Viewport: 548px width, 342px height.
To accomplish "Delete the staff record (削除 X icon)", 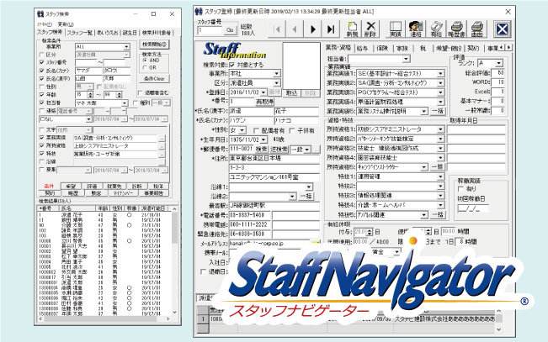I will coord(370,29).
